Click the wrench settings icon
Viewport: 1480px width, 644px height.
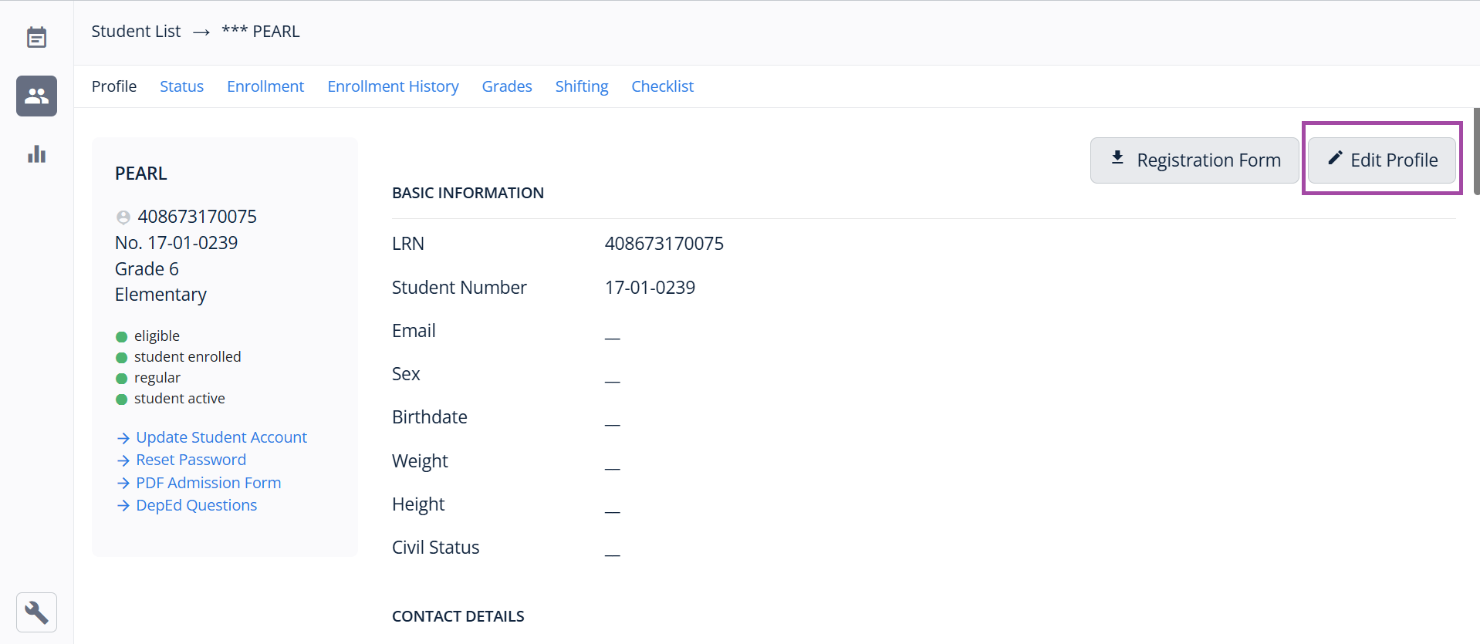point(36,612)
